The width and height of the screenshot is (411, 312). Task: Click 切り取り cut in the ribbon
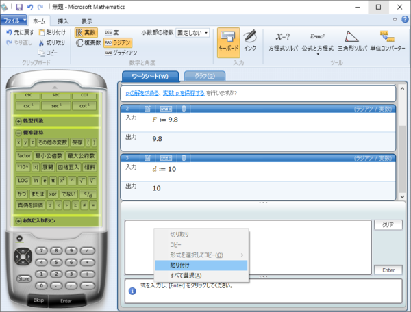tap(52, 42)
